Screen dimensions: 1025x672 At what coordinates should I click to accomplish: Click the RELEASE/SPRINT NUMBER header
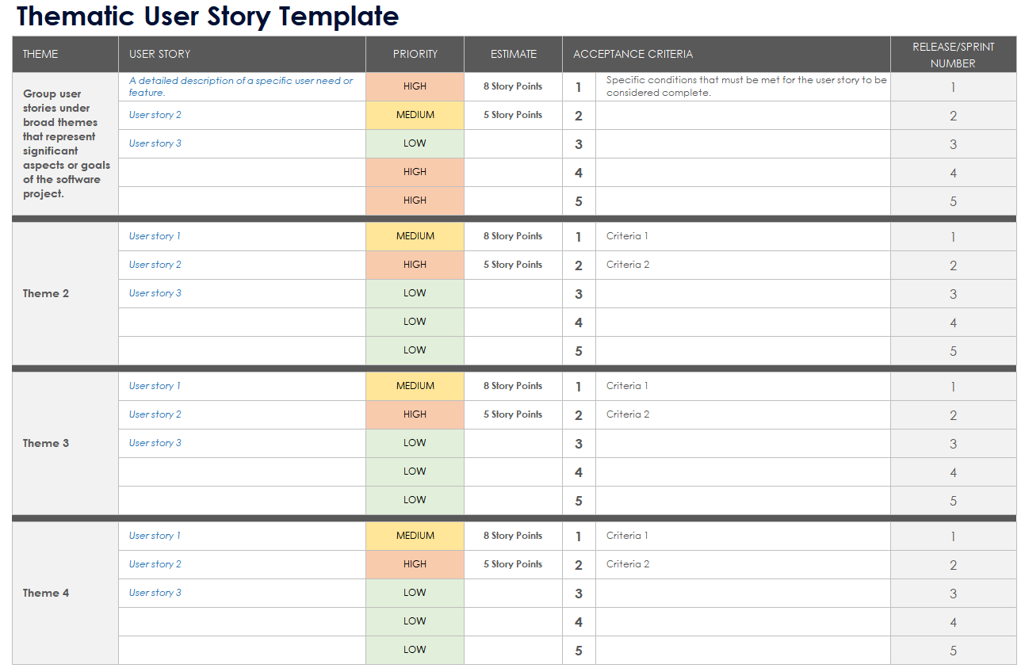953,55
